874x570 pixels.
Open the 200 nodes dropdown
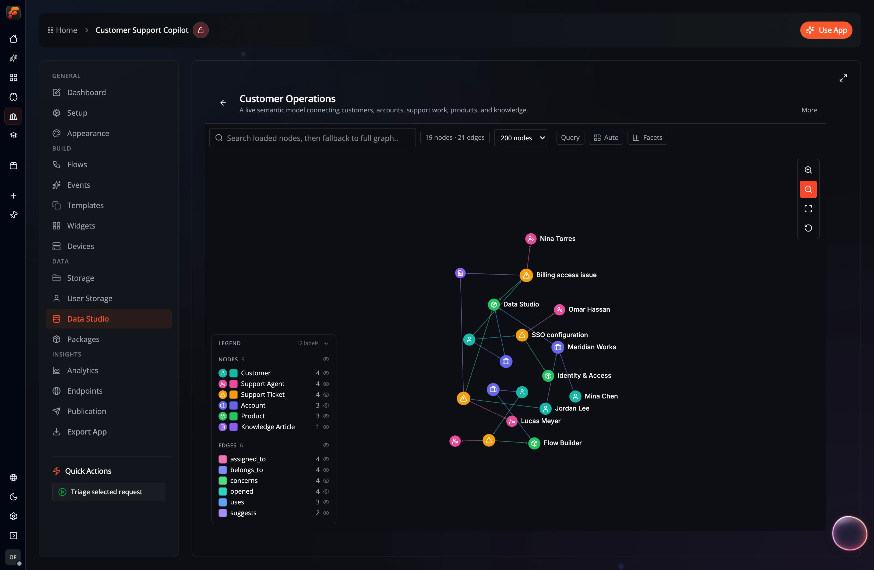(520, 138)
